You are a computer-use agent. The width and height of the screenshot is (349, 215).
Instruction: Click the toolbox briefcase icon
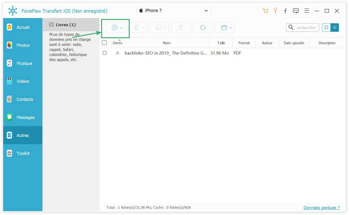coord(224,28)
